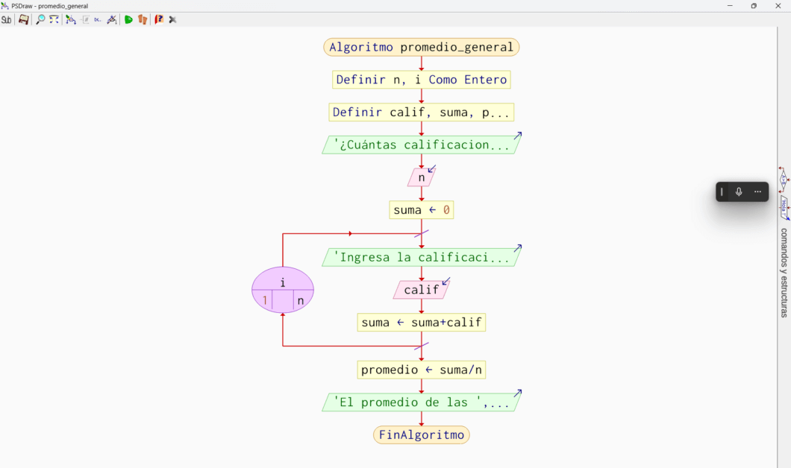The image size is (791, 468).
Task: Select the A>B conditional structure shape
Action: tap(784, 180)
